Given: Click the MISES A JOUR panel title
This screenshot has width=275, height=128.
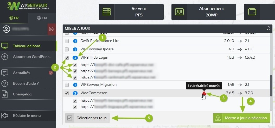Looking at the screenshot, I should click(78, 28).
